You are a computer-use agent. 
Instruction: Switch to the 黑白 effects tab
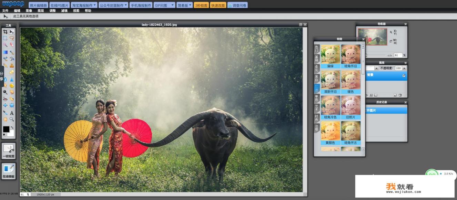pos(317,78)
